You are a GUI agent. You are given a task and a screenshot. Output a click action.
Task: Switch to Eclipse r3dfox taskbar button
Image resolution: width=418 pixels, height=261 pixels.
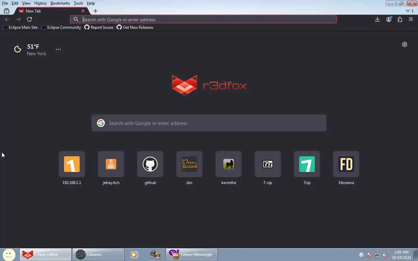(45, 254)
